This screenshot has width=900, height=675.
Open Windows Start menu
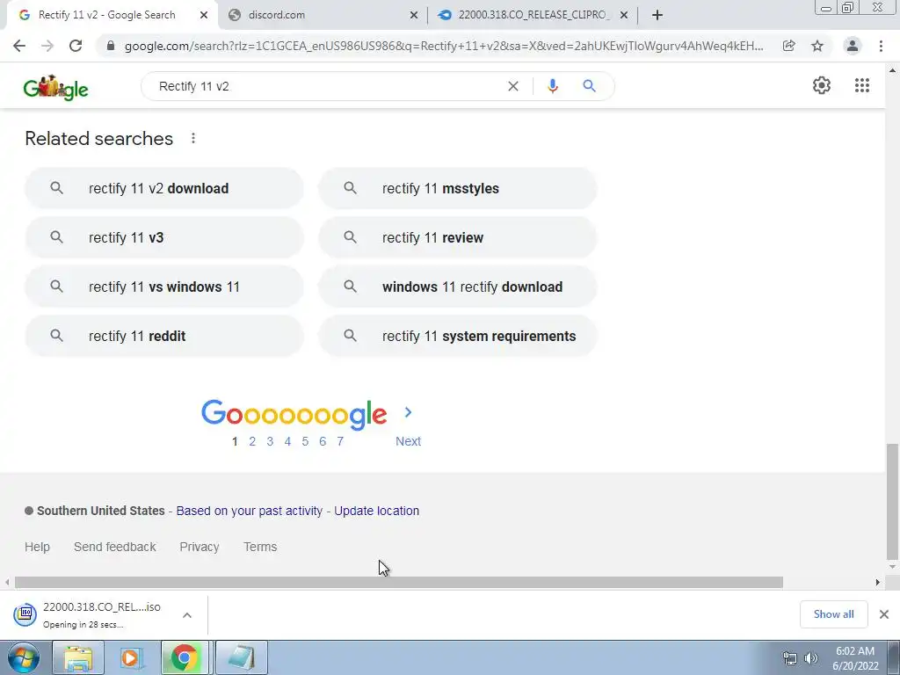[23, 657]
